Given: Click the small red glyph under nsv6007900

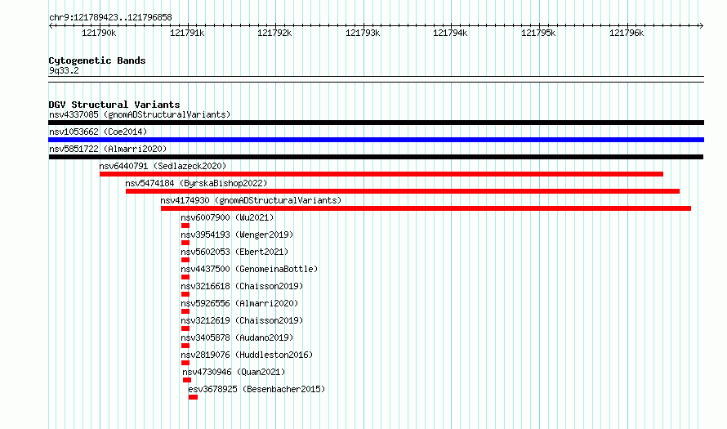Looking at the screenshot, I should pos(185,226).
